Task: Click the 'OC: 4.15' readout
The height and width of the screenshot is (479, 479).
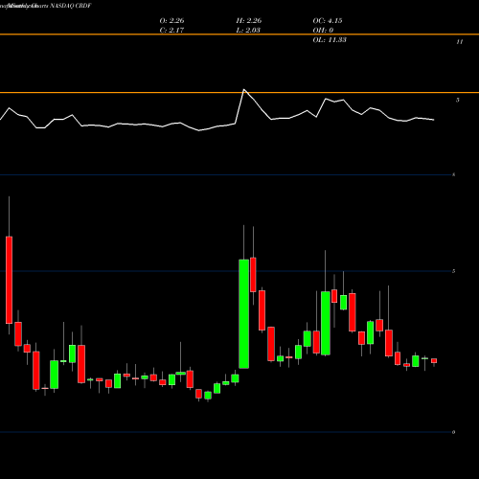Action: tap(328, 21)
